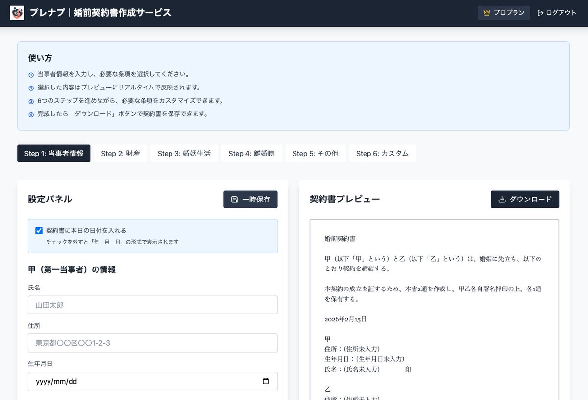Click the crown icon on プロプラン
This screenshot has width=588, height=400.
[x=487, y=13]
